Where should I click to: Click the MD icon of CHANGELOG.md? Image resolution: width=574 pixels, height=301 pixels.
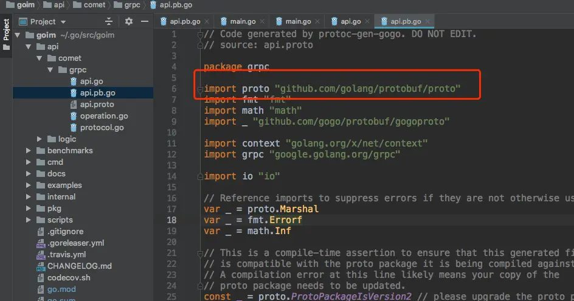[x=41, y=266]
